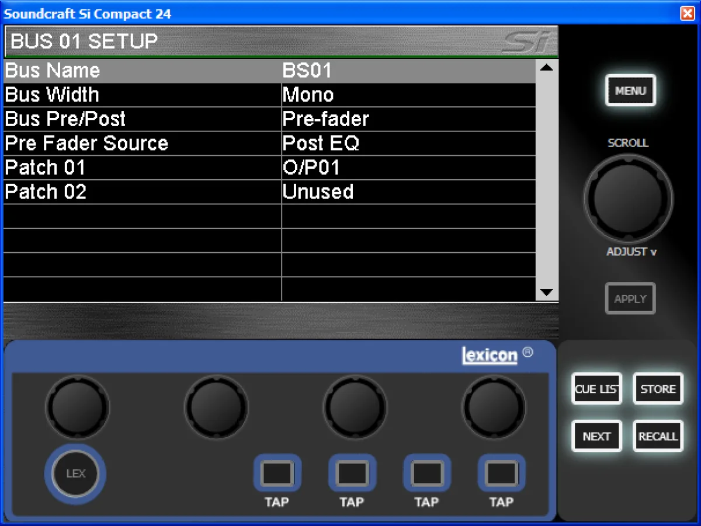
Task: Tap the rightmost TAP tempo button
Action: tap(501, 473)
